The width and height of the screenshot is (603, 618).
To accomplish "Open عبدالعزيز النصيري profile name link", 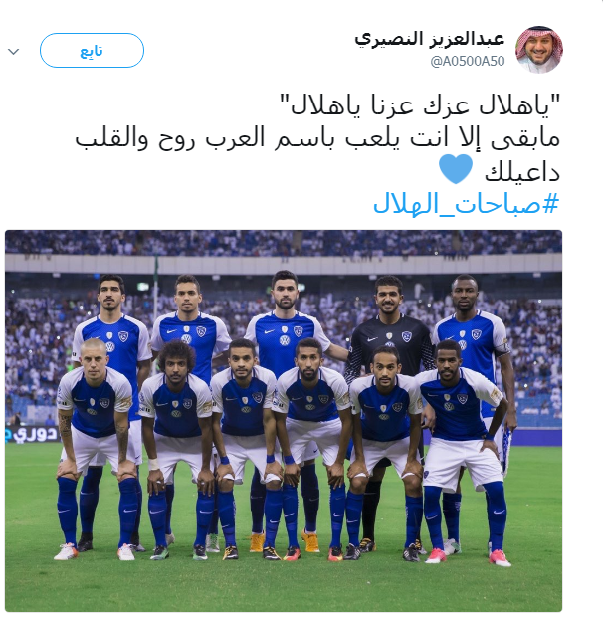I will (429, 39).
